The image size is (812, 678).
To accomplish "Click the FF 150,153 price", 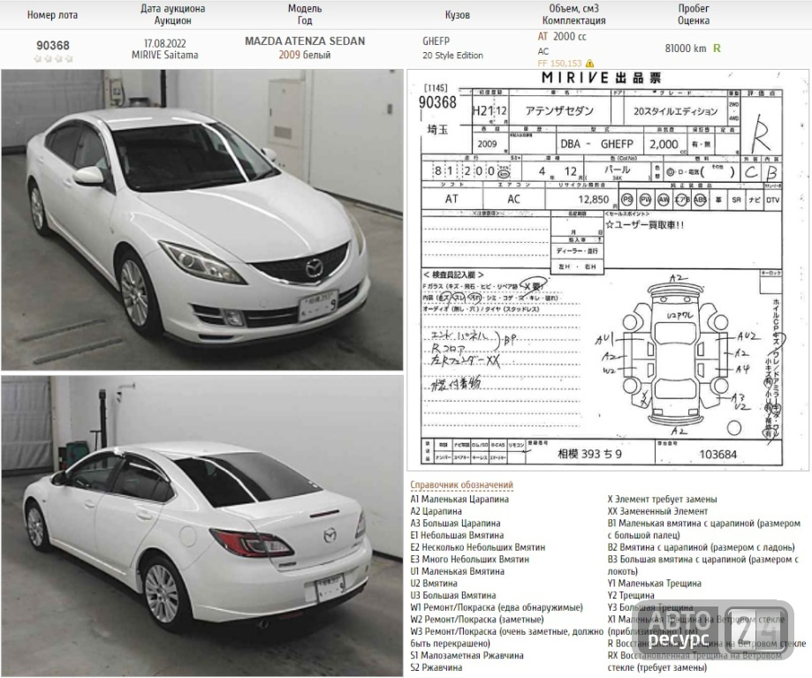I will [x=560, y=64].
